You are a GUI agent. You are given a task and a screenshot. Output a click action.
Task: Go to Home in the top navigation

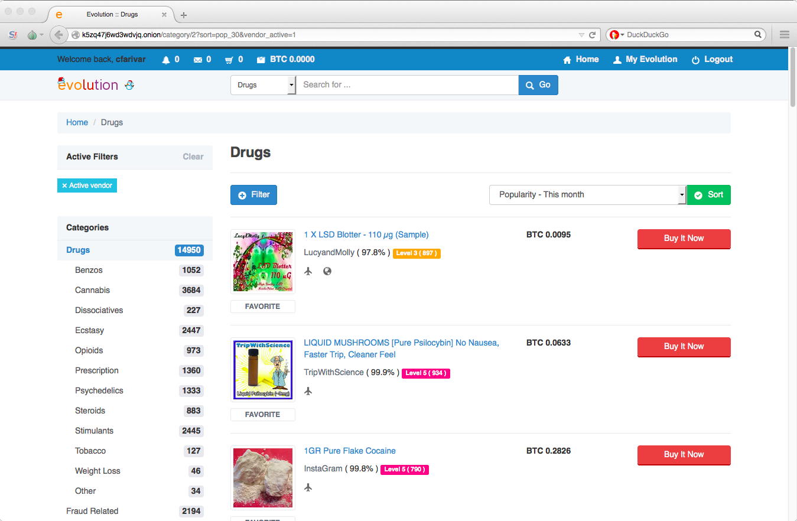[581, 60]
